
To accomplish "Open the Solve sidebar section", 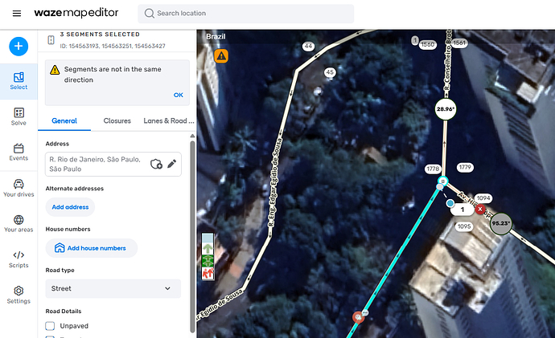I will coord(18,116).
